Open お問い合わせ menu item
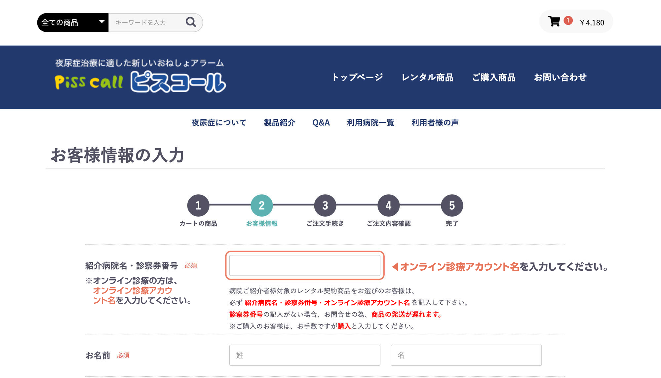This screenshot has height=378, width=661. click(560, 77)
